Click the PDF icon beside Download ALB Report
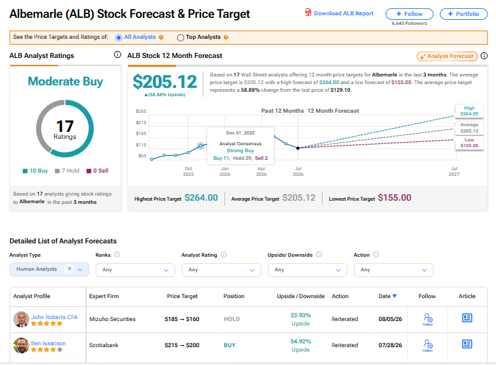Screen dimensions: 496x365 click(x=308, y=13)
